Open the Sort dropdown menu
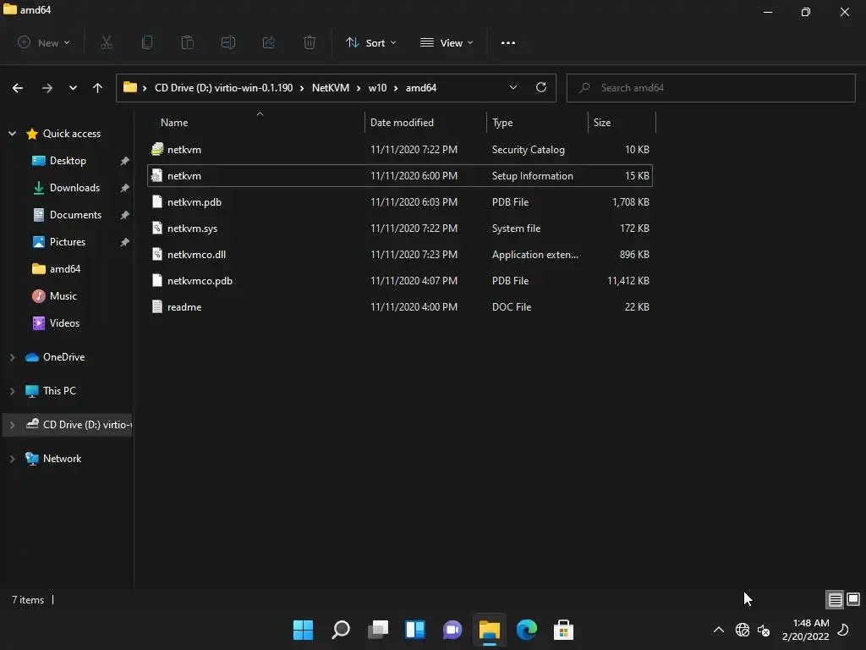Viewport: 866px width, 650px height. click(x=371, y=42)
